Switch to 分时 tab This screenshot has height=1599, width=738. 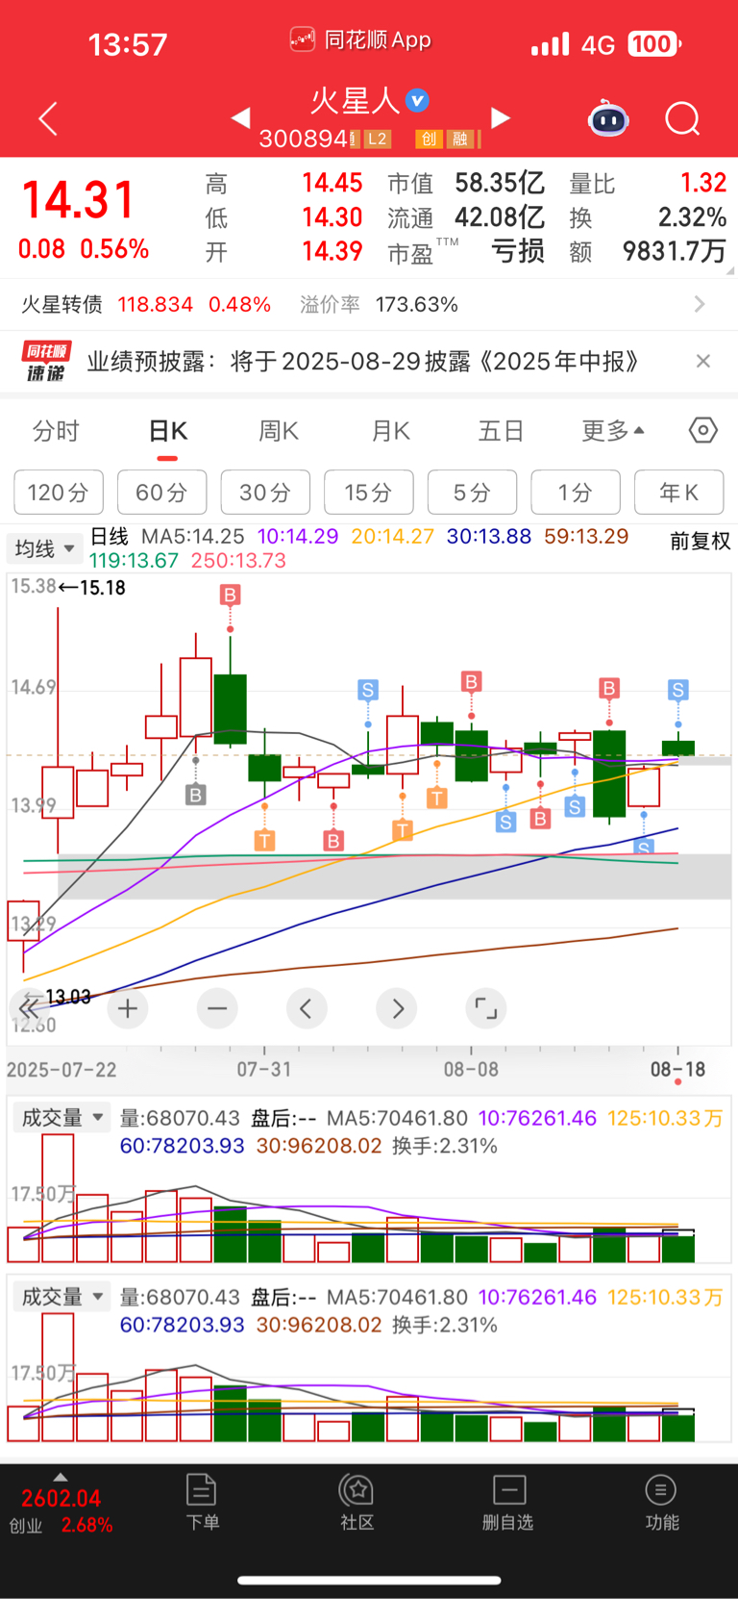click(56, 430)
